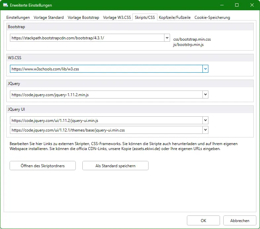Open the Vorlage Standard tab

(x=49, y=18)
